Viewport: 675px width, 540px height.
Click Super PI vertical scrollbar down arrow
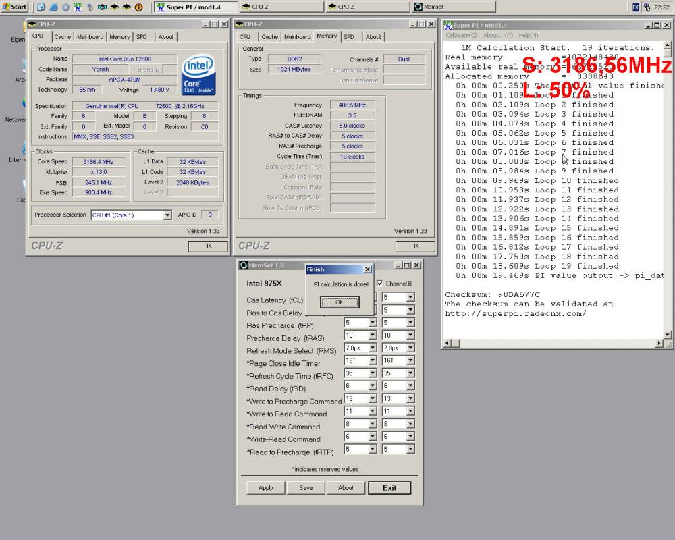click(x=668, y=335)
